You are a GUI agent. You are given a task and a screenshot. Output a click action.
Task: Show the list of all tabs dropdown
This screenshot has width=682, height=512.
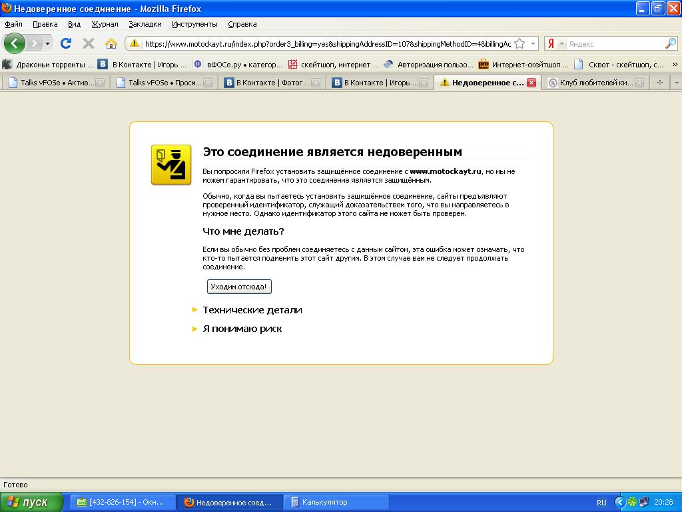(x=676, y=83)
